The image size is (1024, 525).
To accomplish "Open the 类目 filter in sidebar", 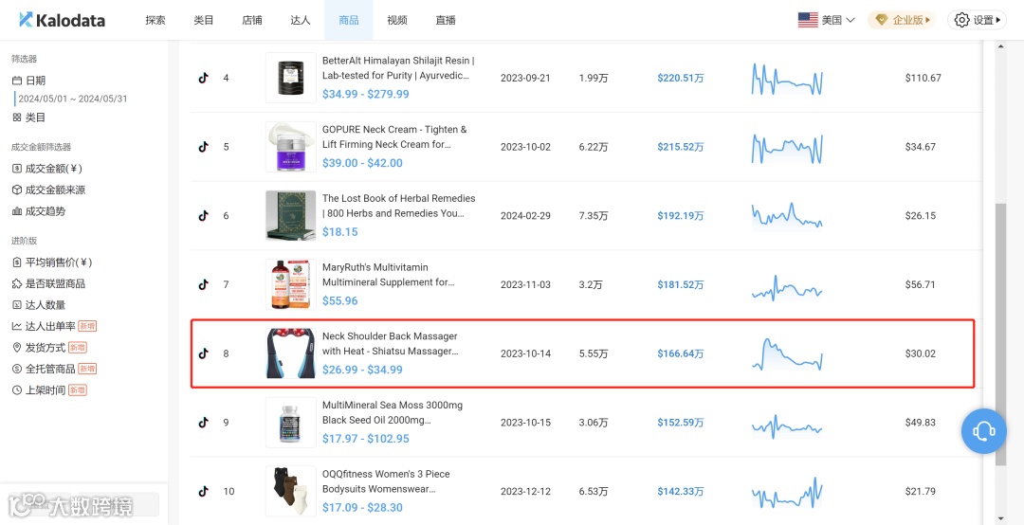I will [28, 118].
